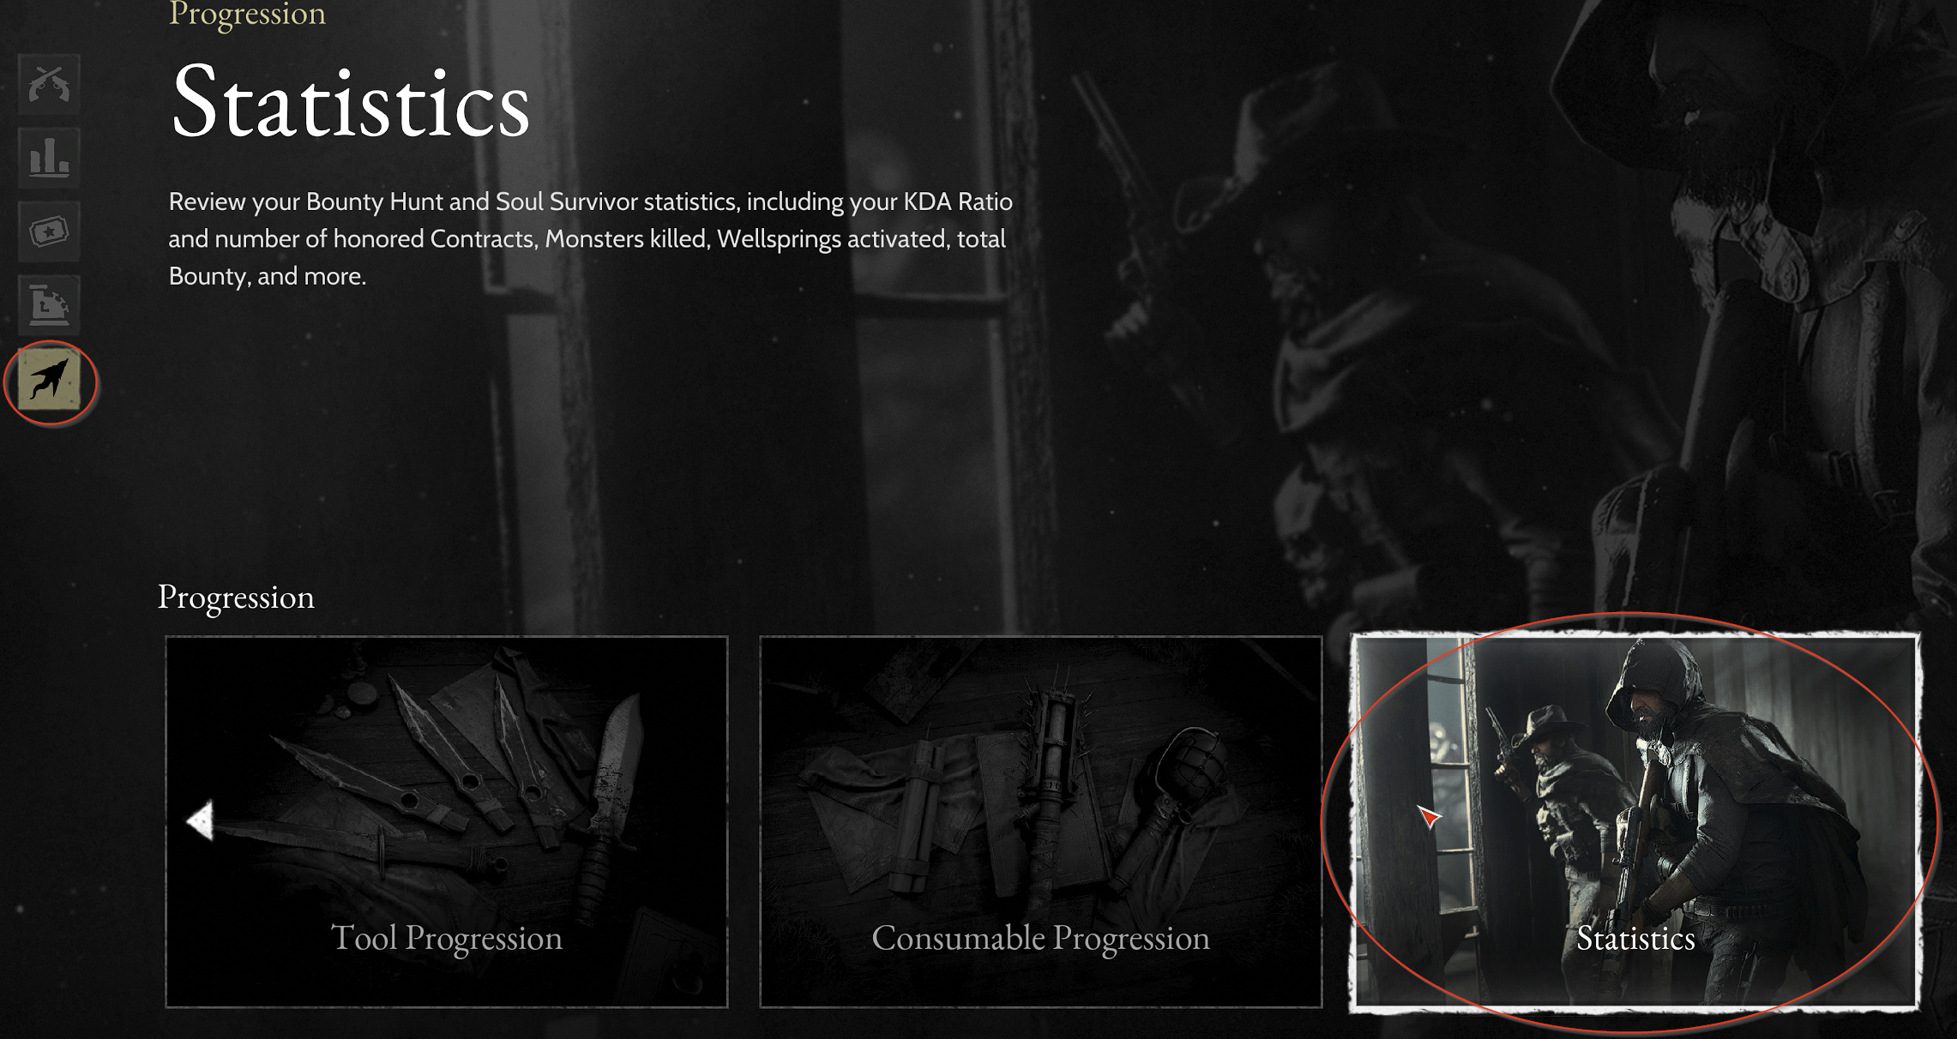This screenshot has height=1039, width=1957.
Task: Go to the Progression breadcrumb at top
Action: [x=247, y=15]
